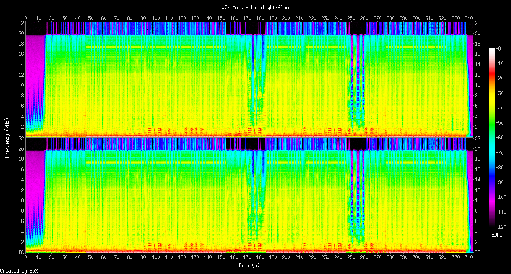Select the '170' tick on the top time axis

pos(247,18)
